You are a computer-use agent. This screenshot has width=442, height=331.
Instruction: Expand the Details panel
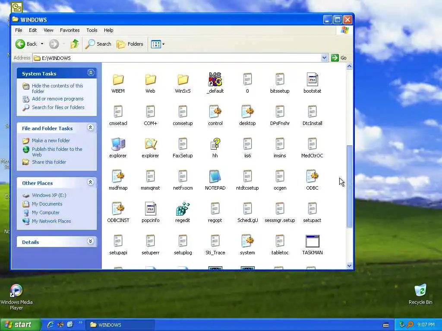pyautogui.click(x=91, y=241)
